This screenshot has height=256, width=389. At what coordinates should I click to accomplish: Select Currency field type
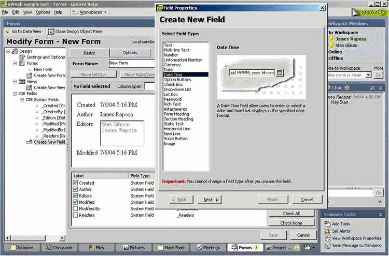(172, 65)
